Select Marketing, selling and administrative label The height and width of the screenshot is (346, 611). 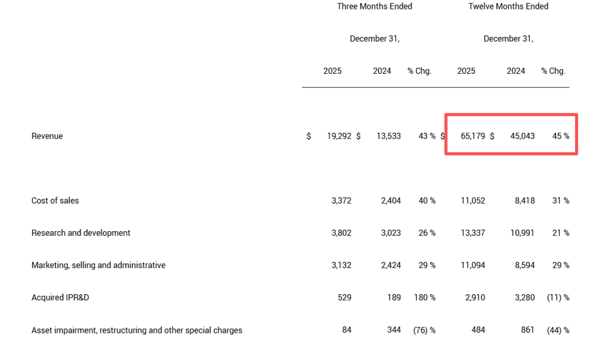click(98, 265)
